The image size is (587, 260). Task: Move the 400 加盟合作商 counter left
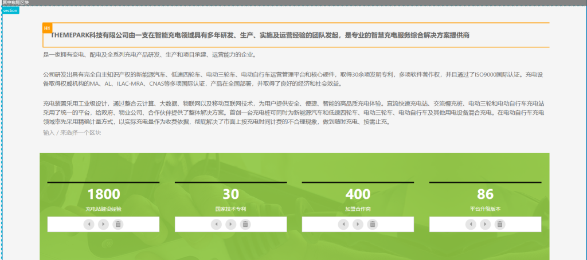click(x=343, y=224)
